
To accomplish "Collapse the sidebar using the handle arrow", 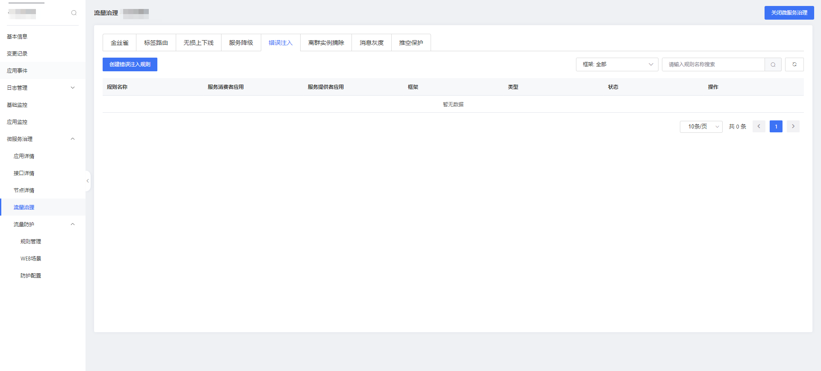I will [88, 181].
